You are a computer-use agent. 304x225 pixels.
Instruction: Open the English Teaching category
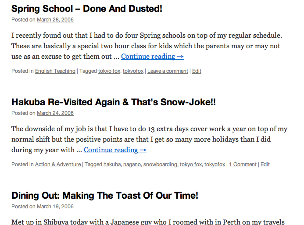(55, 71)
